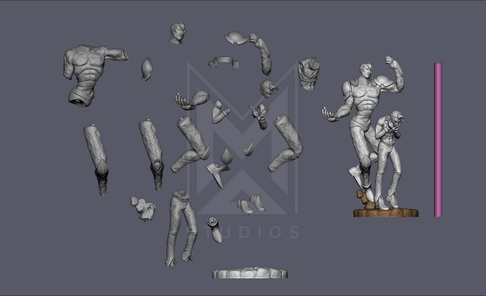
Task: Click the slim trousers with heeled feet
Action: tap(180, 226)
